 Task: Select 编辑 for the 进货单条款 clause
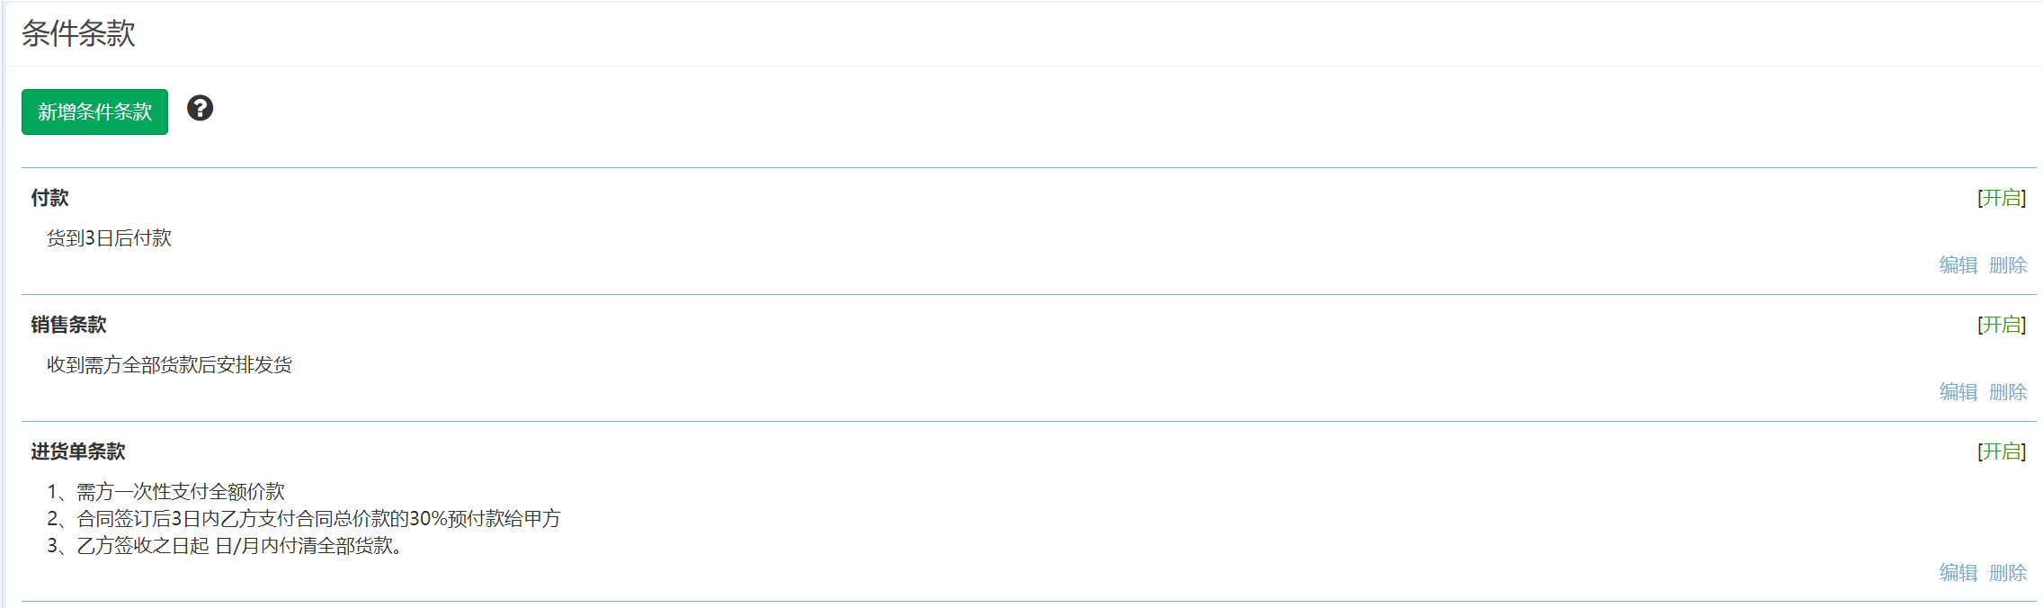[x=1958, y=573]
